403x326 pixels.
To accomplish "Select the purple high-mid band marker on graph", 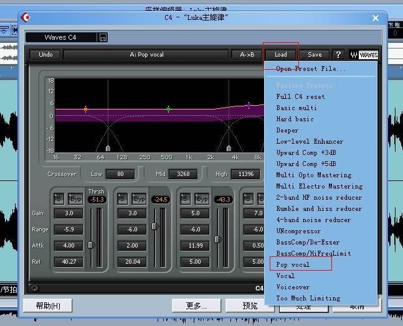I will tap(249, 105).
